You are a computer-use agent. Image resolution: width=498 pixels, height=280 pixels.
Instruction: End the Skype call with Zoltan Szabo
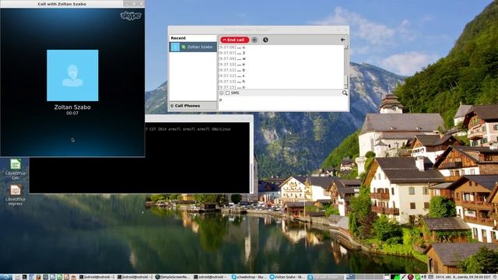coord(235,40)
